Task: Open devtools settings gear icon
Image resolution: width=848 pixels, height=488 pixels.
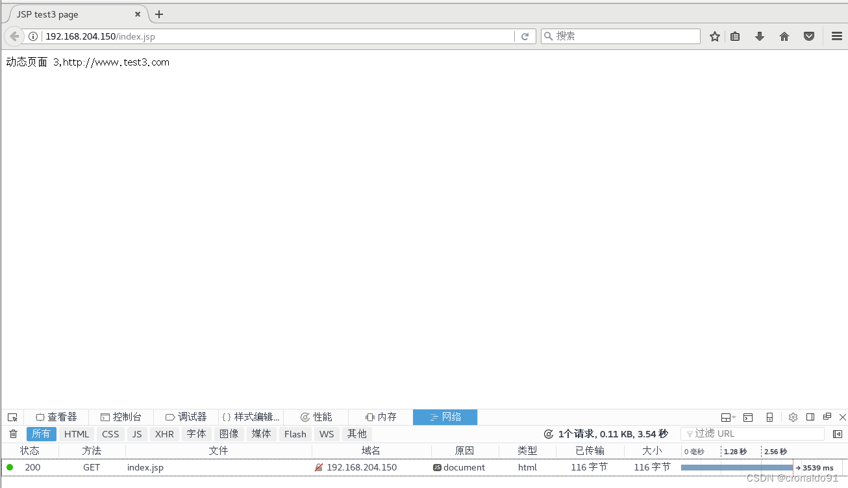Action: (x=793, y=417)
